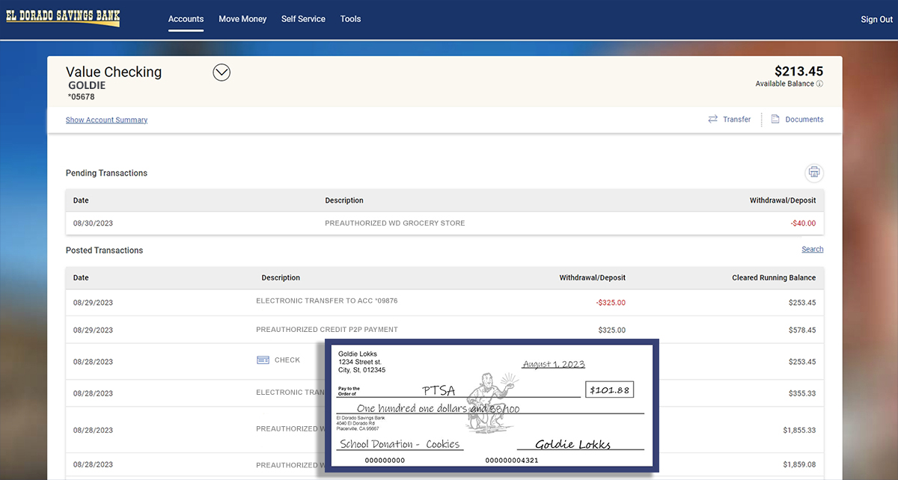Click the Available Balance info icon

[x=819, y=84]
